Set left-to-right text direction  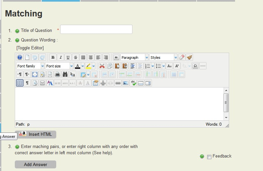[20, 75]
